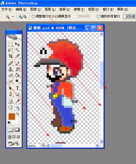Enable zoom all windows checkbox
The height and width of the screenshot is (164, 136).
point(98,16)
